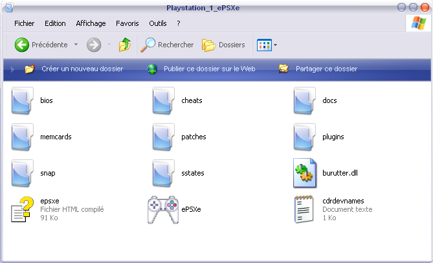Click the docs folder name
The image size is (433, 263).
329,100
